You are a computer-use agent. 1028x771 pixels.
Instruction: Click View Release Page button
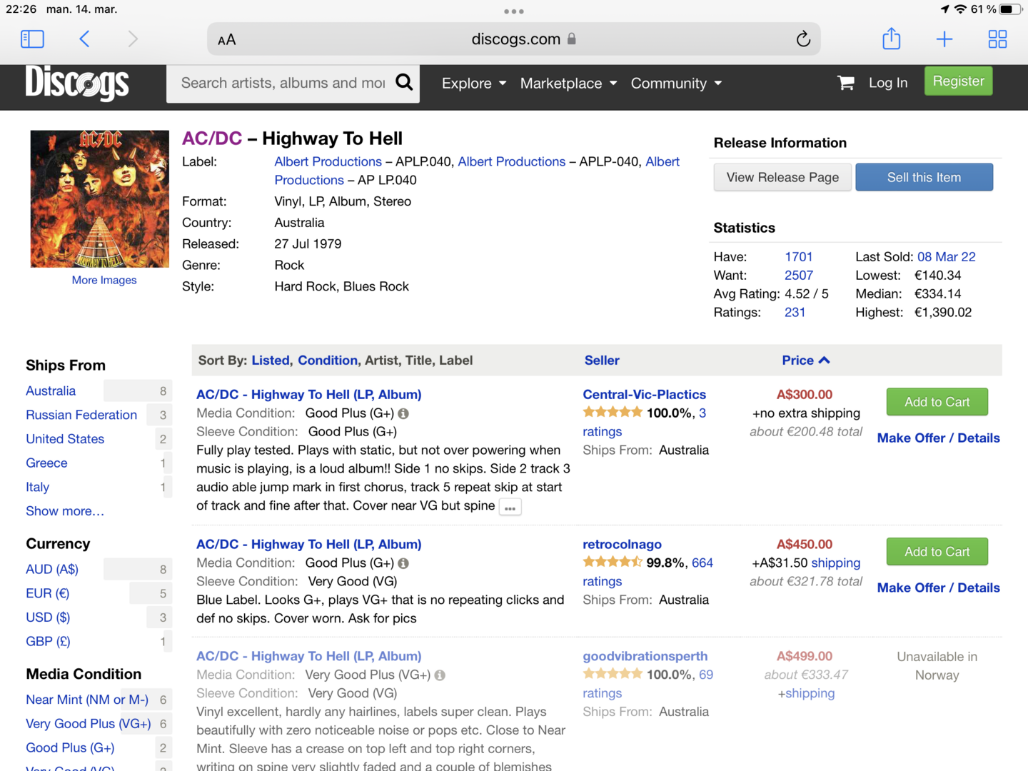[x=782, y=177]
